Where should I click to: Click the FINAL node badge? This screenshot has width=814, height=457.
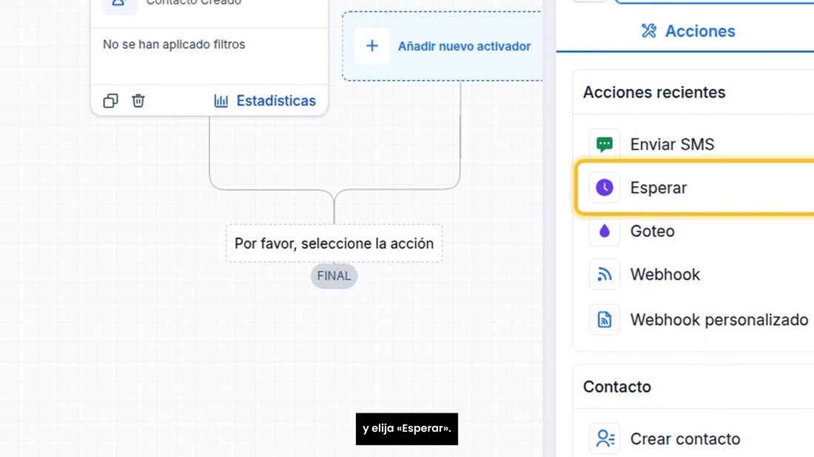pyautogui.click(x=334, y=276)
